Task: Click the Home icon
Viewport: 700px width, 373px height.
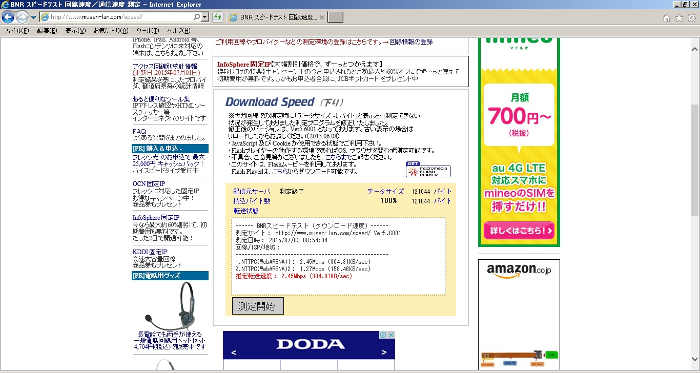Action: coord(667,18)
